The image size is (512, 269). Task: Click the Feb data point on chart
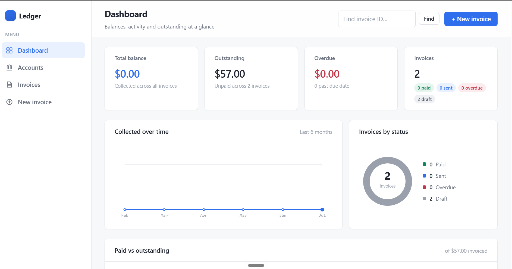click(125, 210)
